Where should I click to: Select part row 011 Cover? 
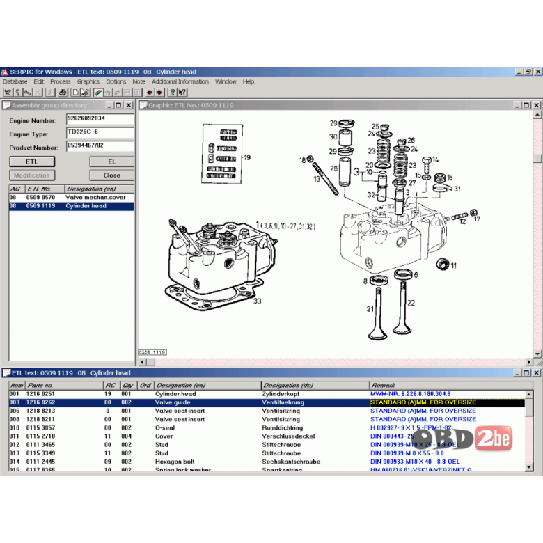[267, 436]
